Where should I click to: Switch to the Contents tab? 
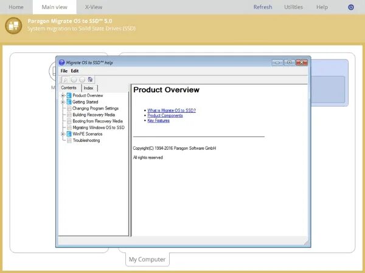(x=69, y=88)
